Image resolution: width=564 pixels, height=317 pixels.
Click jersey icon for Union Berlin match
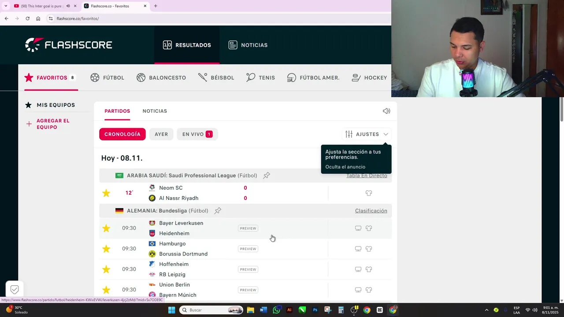coord(369,290)
